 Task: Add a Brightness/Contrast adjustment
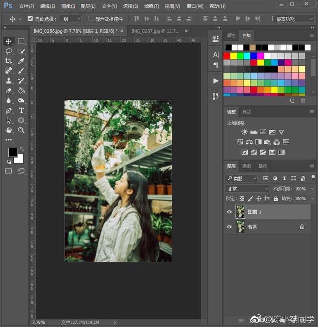point(244,132)
